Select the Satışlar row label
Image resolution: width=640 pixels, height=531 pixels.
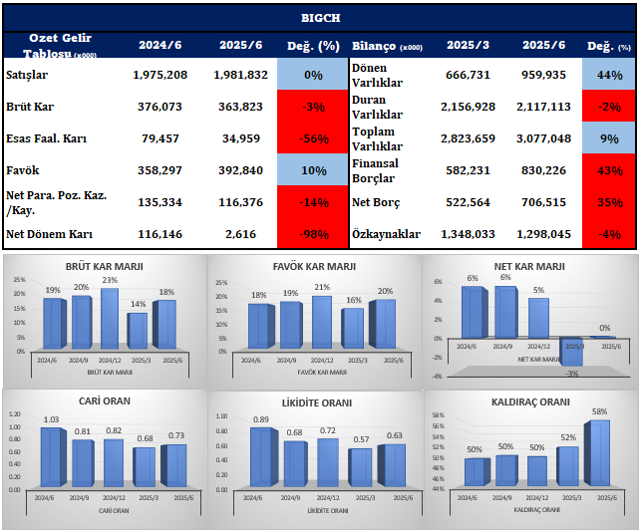(x=27, y=75)
